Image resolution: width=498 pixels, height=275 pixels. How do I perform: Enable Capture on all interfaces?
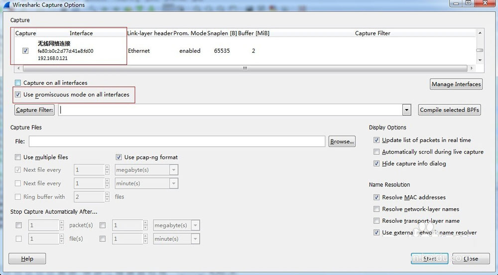pos(18,83)
